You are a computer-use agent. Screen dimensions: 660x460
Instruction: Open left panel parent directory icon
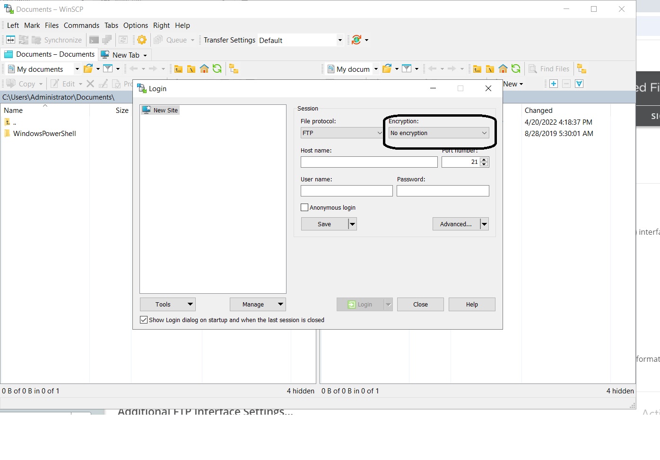(178, 69)
